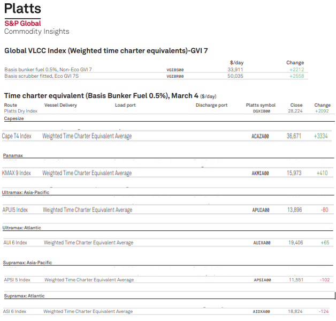
Task: Click the Ultramax: Atlantic section header
Action: 21,228
